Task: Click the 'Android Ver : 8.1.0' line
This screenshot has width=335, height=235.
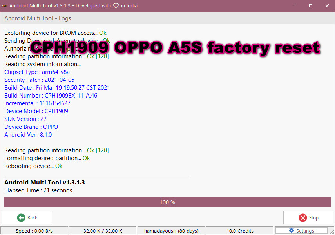Action: 28,135
